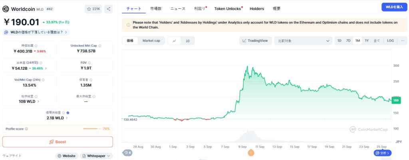Select the 1Y time range

coord(367,41)
